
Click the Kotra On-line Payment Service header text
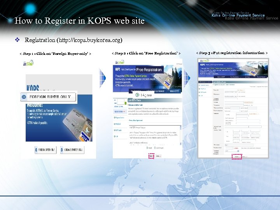238,15
